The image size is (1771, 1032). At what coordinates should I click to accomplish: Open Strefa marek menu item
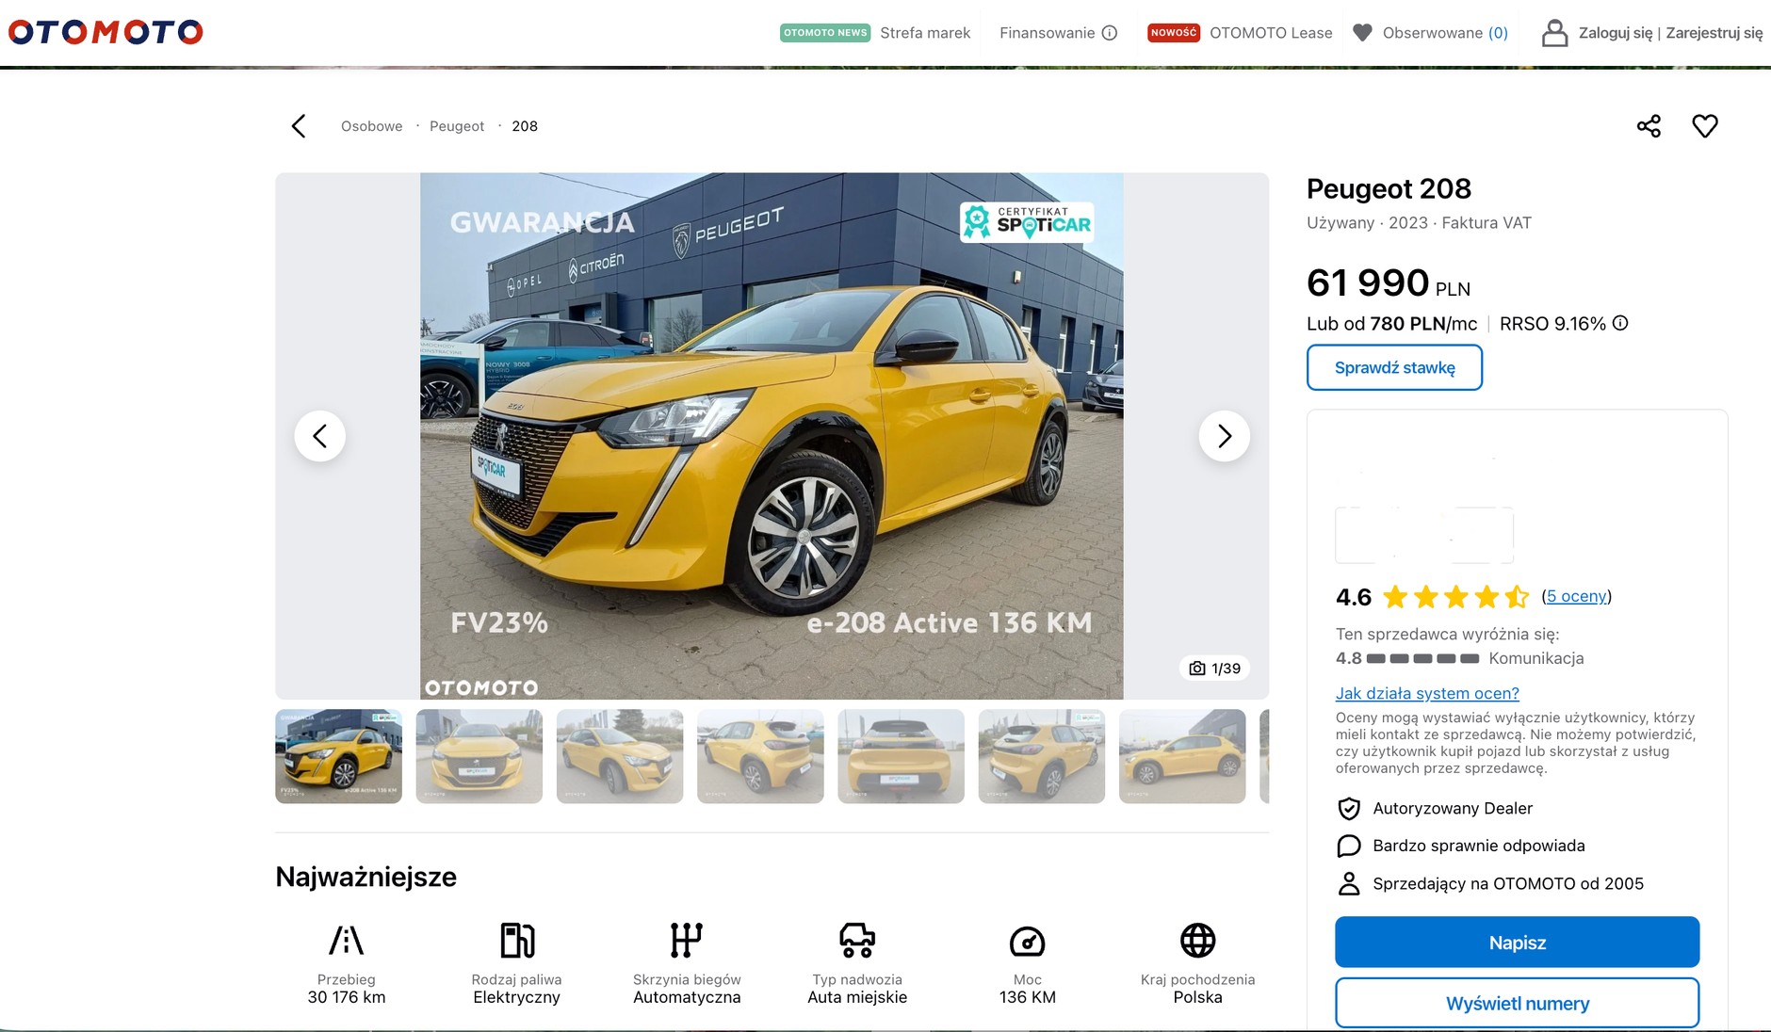click(x=924, y=33)
